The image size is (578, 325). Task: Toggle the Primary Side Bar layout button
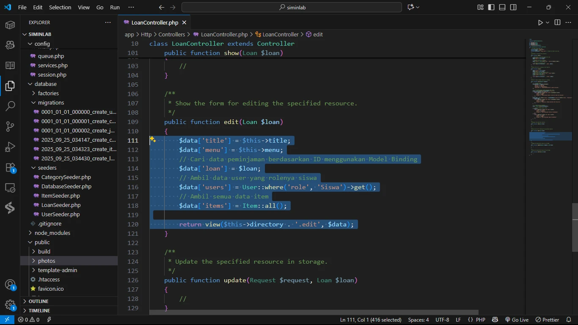491,7
